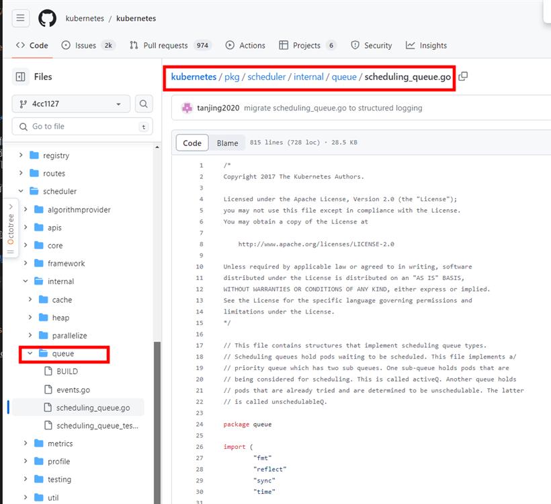This screenshot has height=504, width=551.
Task: Click line number 24 in code
Action: pyautogui.click(x=200, y=424)
